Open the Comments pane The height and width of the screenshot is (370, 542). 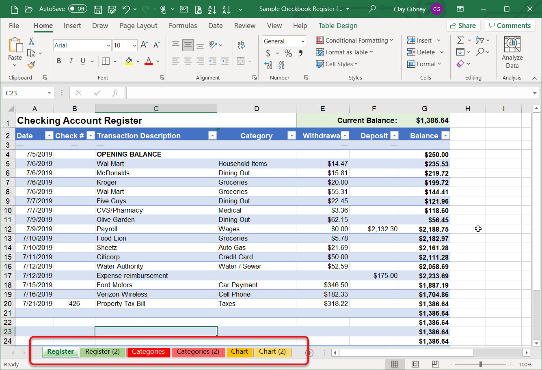pos(510,25)
